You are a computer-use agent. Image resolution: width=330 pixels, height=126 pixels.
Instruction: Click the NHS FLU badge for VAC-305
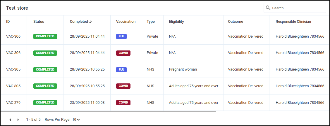tap(121, 69)
